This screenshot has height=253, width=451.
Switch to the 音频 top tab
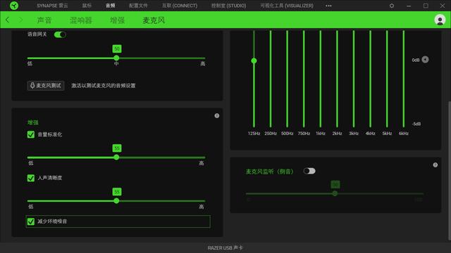pyautogui.click(x=110, y=6)
